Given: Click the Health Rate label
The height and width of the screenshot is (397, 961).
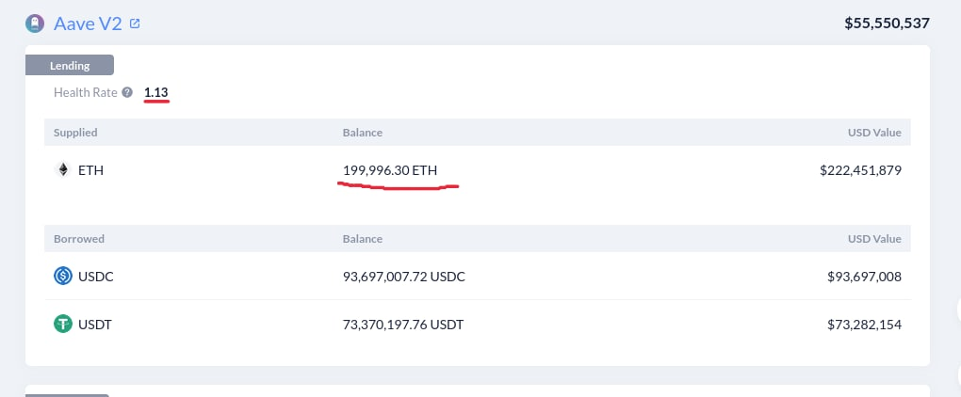Looking at the screenshot, I should pos(86,92).
